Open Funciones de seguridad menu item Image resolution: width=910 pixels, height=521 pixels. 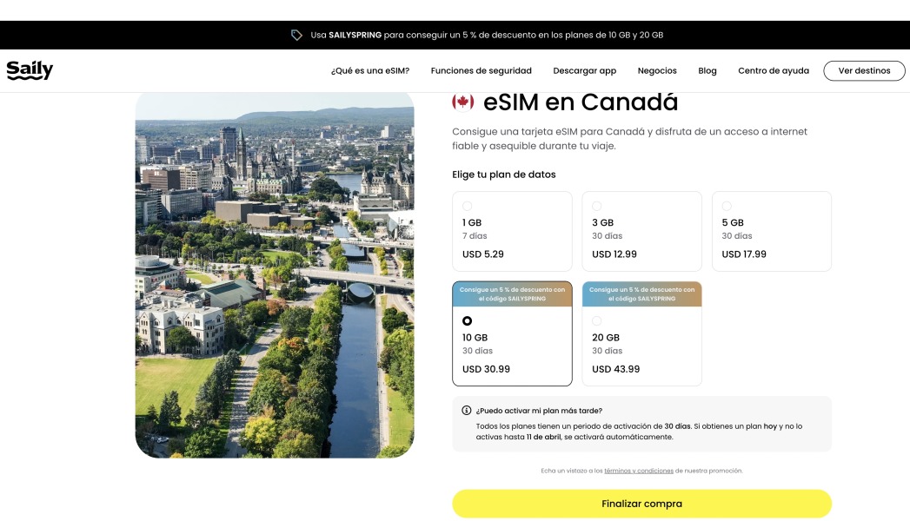pyautogui.click(x=481, y=70)
